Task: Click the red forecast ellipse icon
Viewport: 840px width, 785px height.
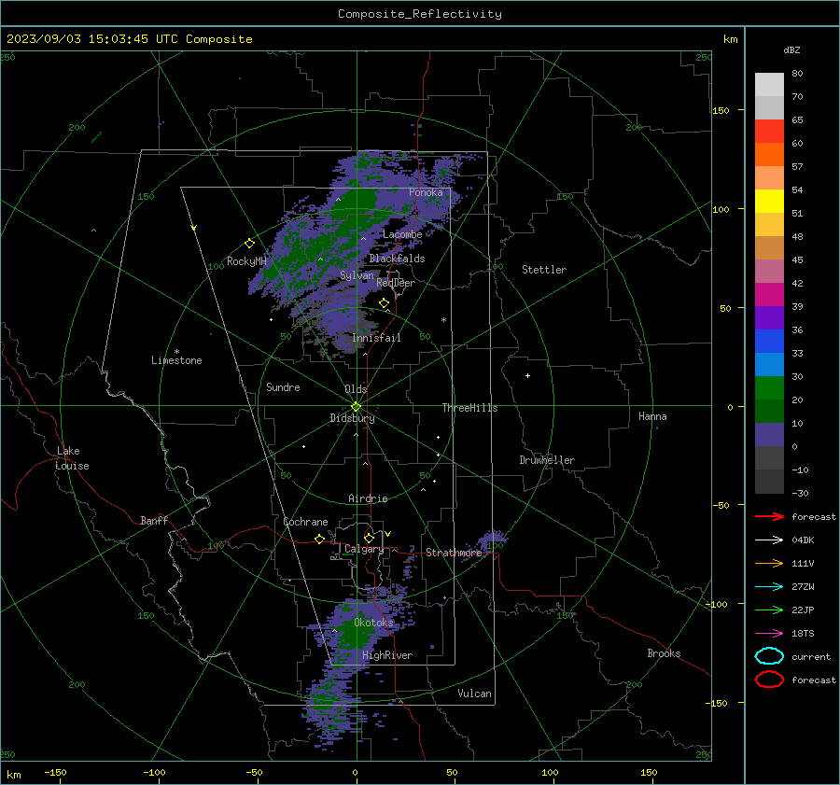Action: coord(769,680)
